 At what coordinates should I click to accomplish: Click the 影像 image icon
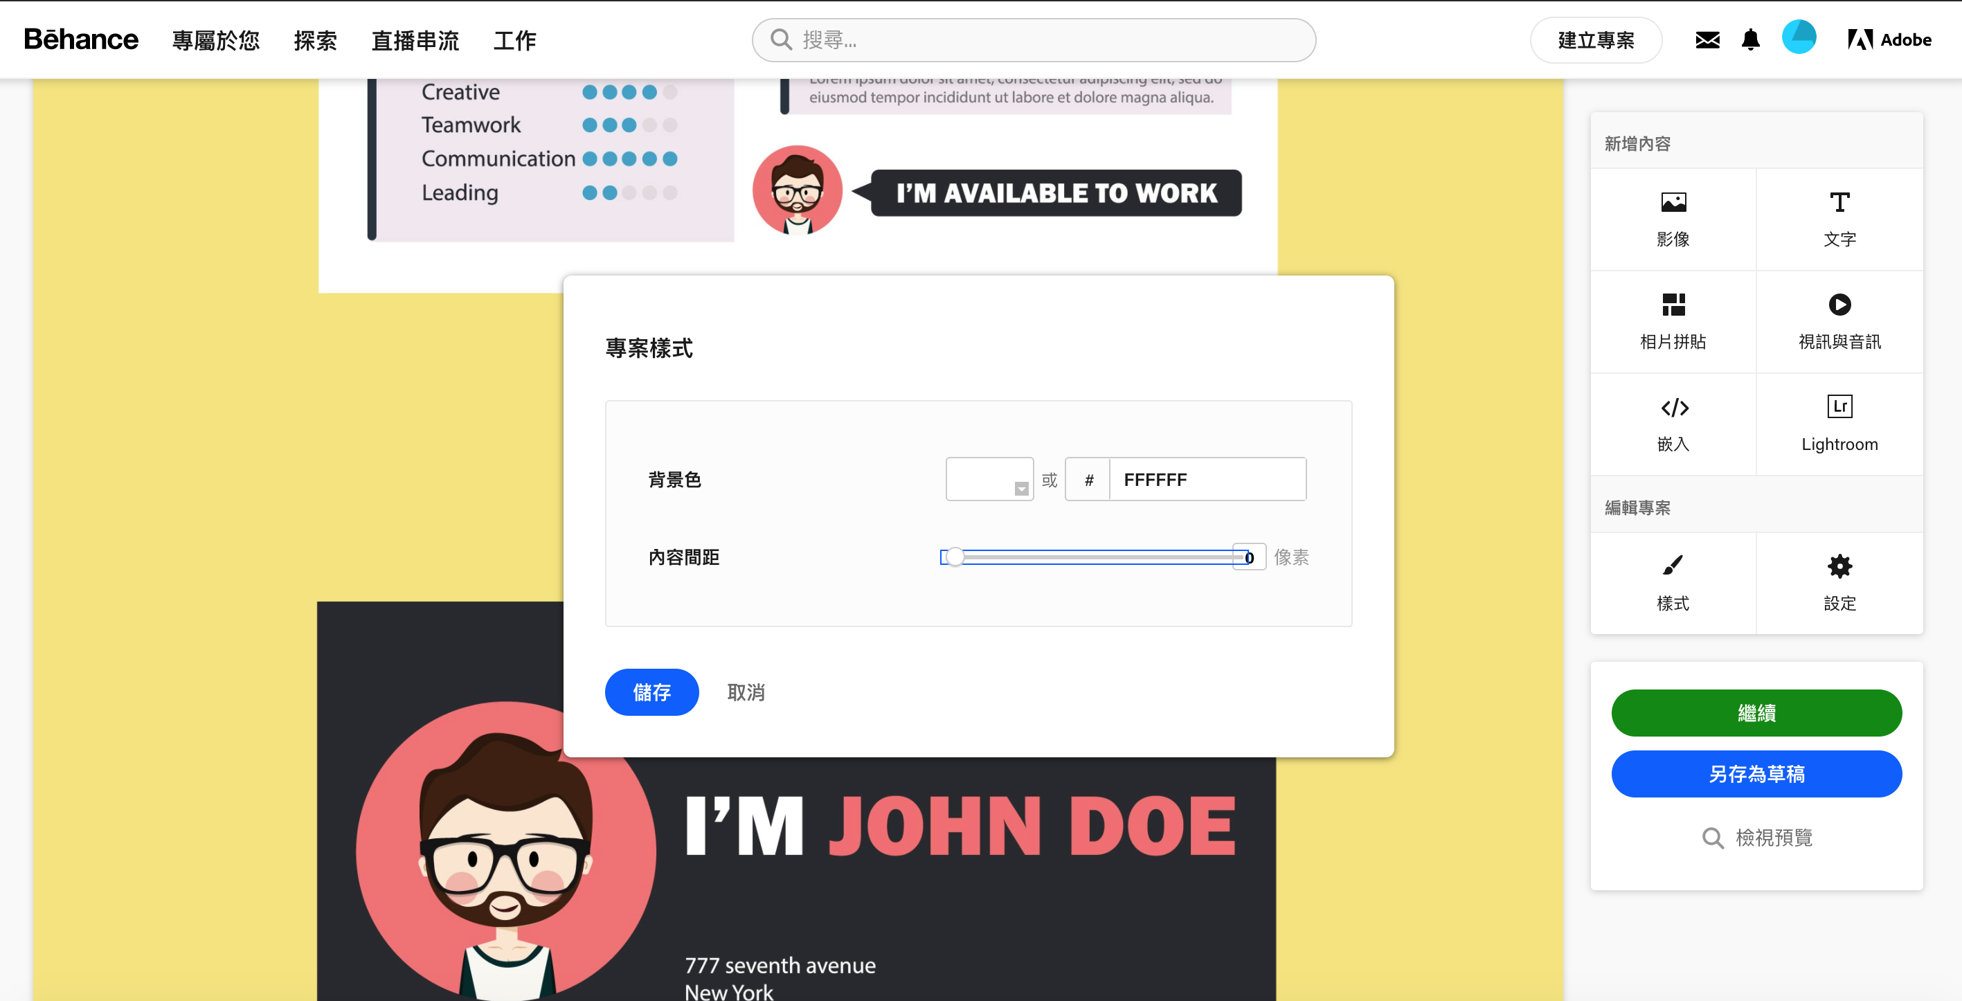tap(1673, 203)
